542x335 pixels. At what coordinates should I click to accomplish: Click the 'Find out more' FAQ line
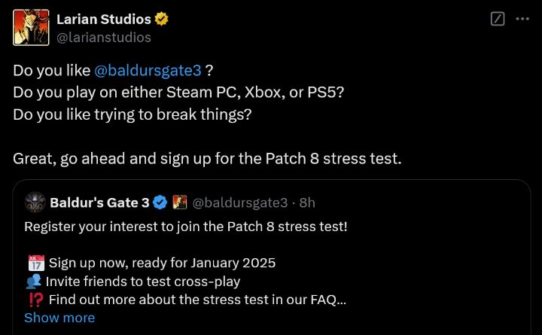(x=197, y=300)
